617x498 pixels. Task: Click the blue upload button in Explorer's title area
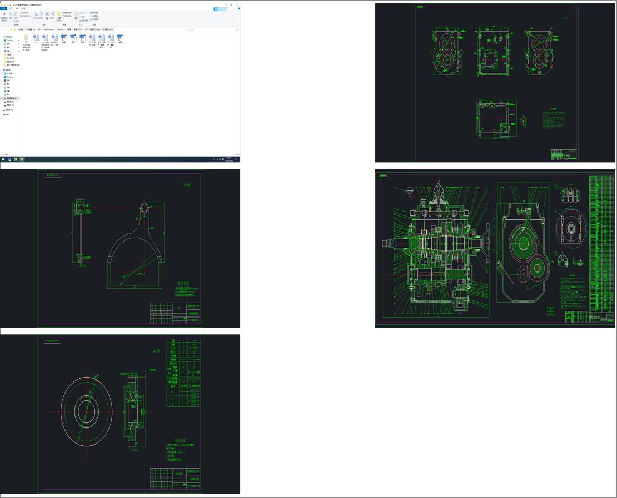point(220,9)
